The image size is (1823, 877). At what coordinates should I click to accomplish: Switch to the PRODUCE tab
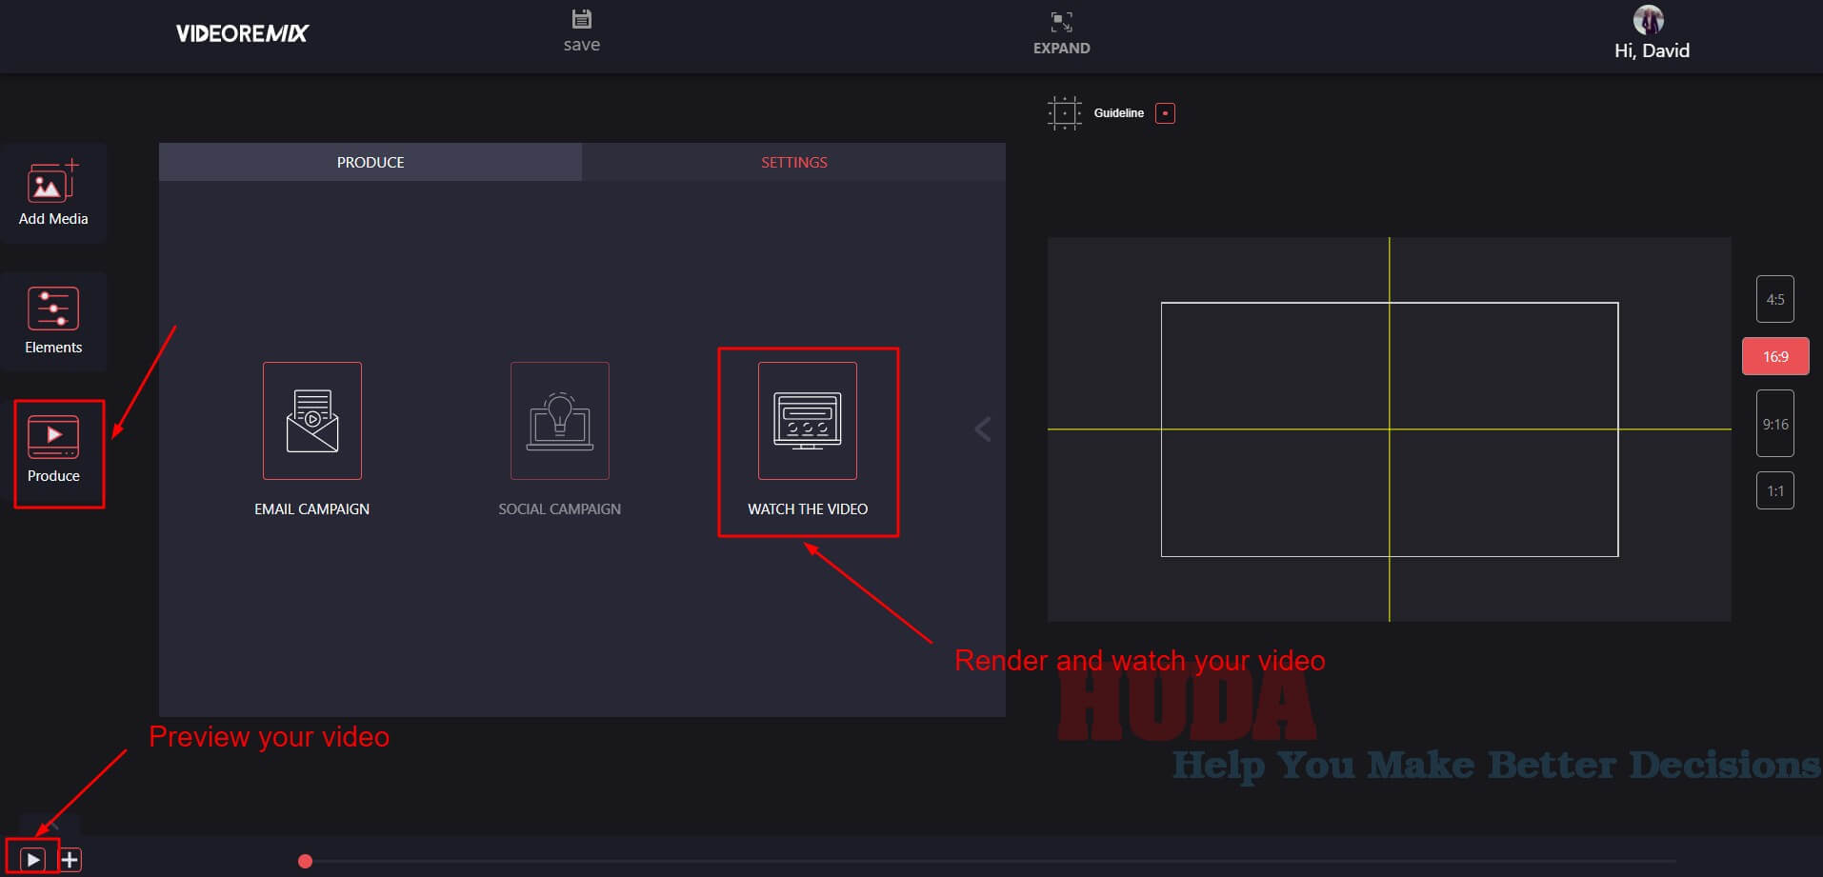click(371, 162)
